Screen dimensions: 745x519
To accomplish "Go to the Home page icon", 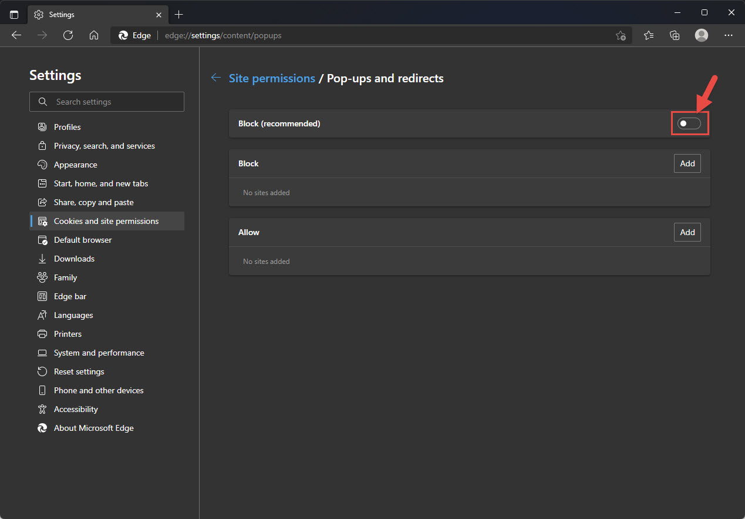I will [x=94, y=35].
